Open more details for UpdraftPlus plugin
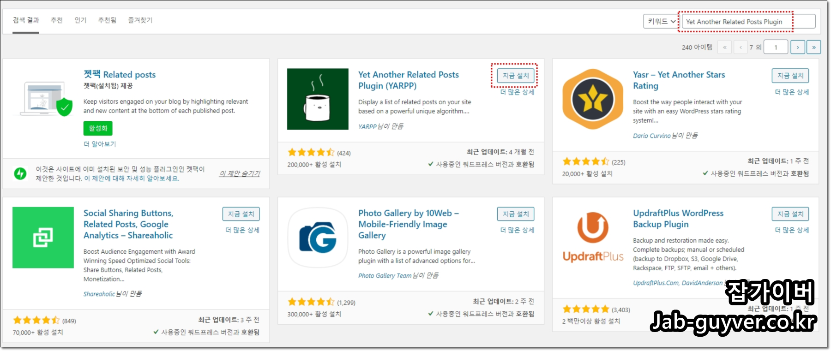 [x=792, y=230]
